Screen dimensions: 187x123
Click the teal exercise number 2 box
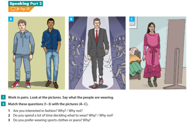point(3,104)
